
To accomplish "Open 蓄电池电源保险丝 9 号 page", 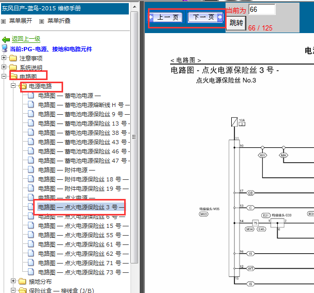I will coord(84,114).
